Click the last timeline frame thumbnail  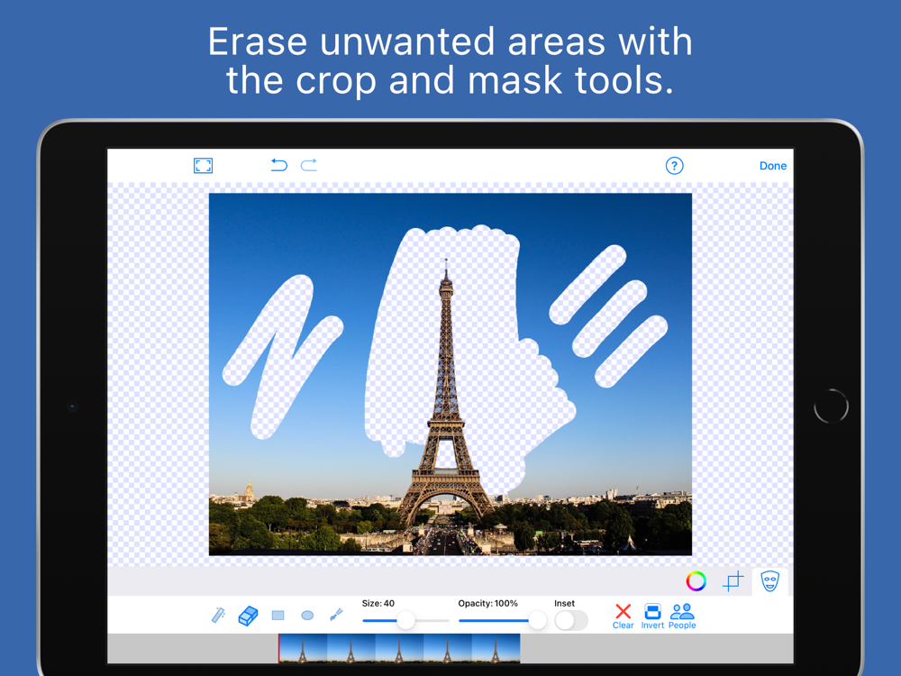pos(496,648)
